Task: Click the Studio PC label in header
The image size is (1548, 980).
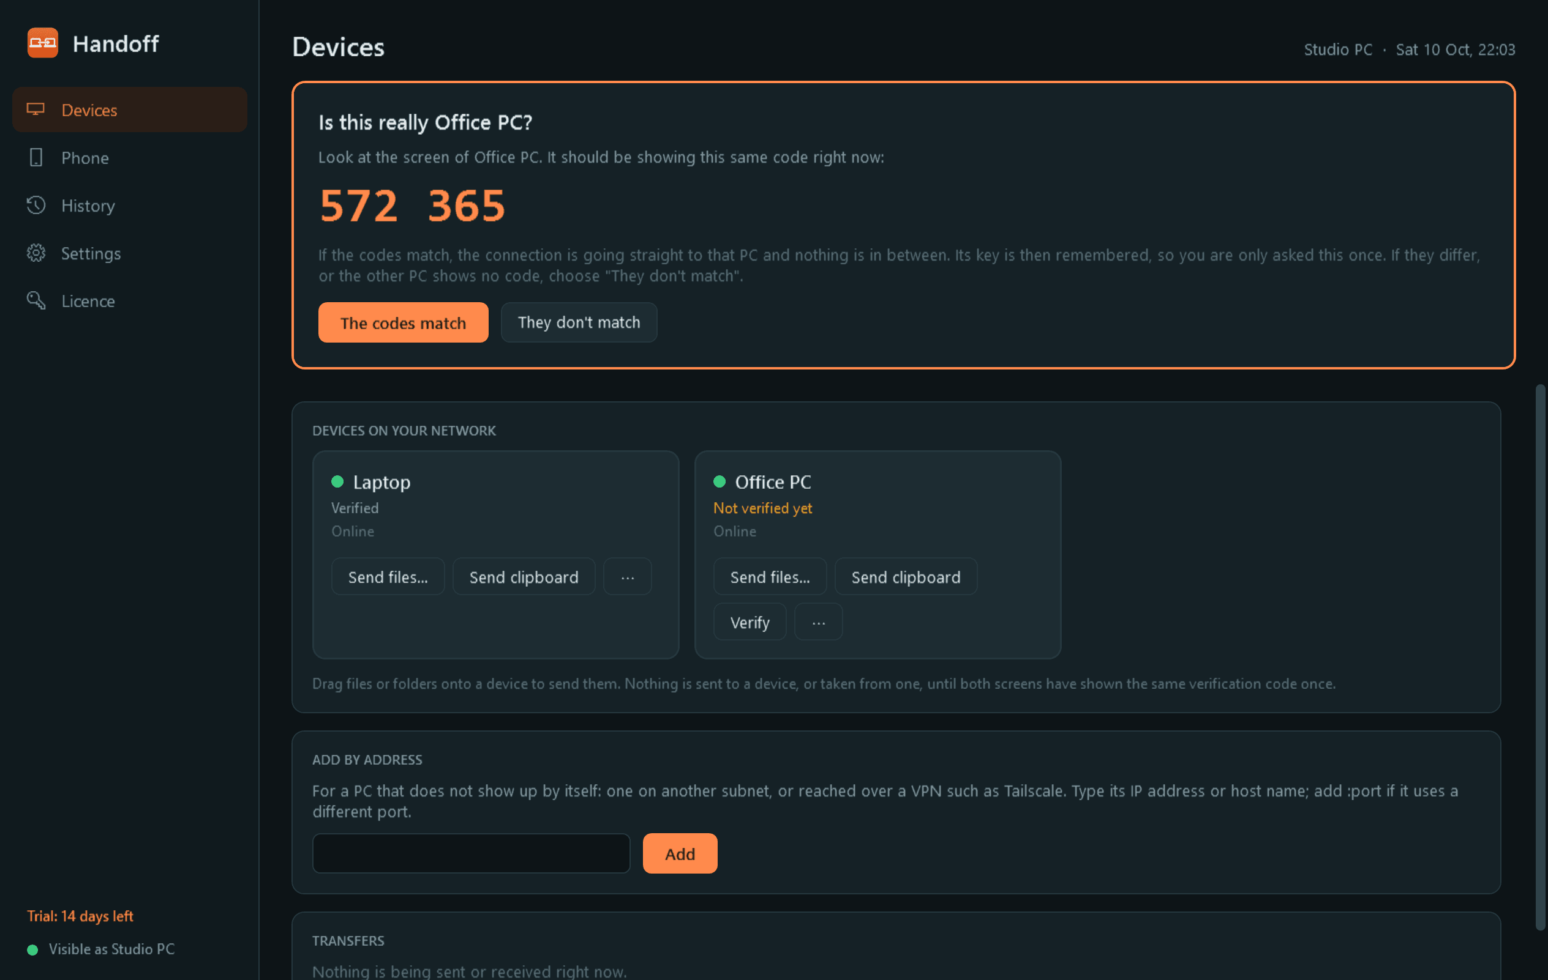Action: pyautogui.click(x=1338, y=50)
